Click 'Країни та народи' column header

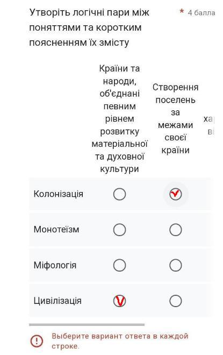[x=119, y=119]
